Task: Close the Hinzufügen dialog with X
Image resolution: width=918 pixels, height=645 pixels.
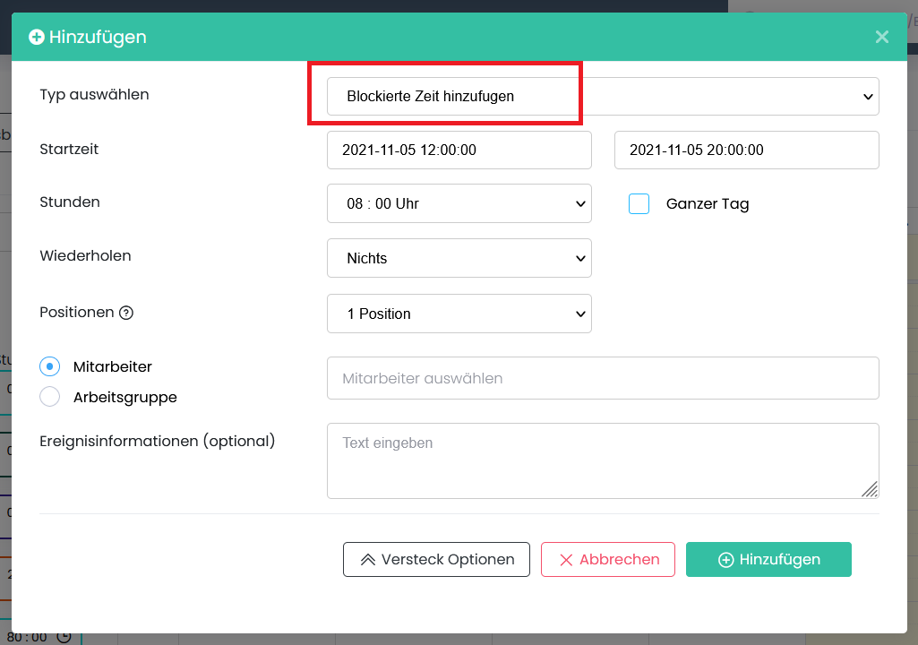Action: point(882,37)
